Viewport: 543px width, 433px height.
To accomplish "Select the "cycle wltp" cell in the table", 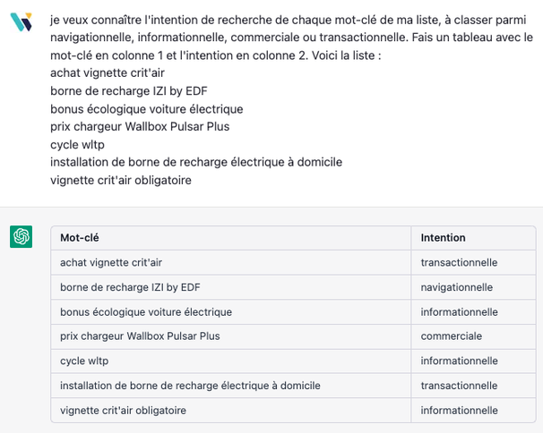I will 84,361.
